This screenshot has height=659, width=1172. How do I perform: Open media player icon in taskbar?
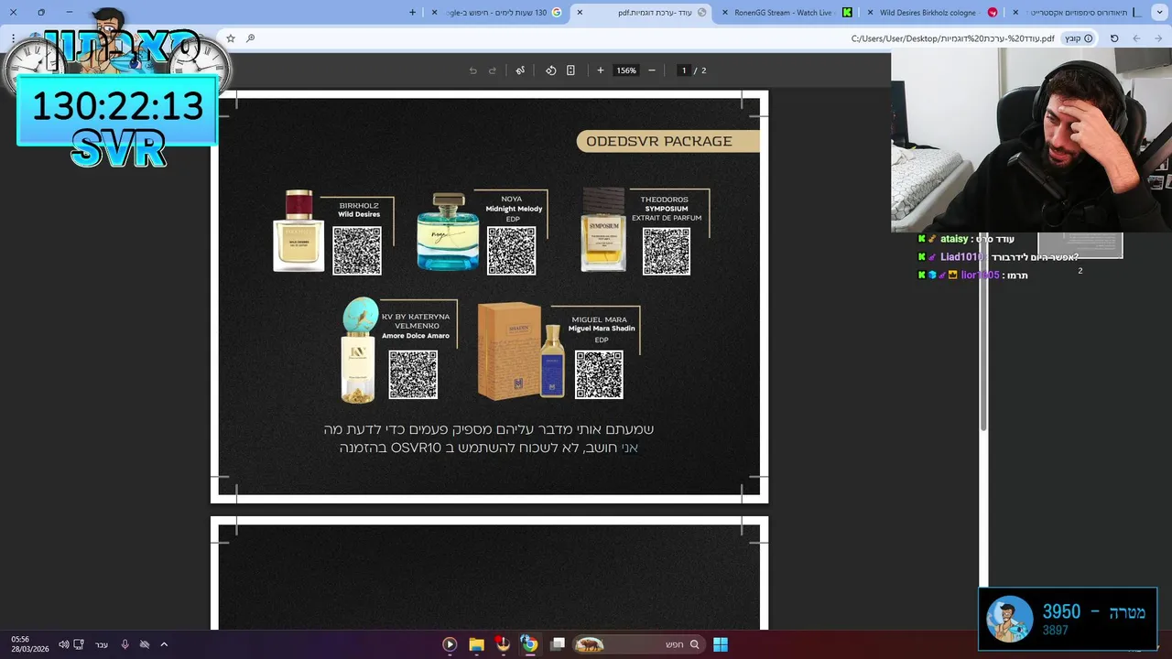[x=450, y=644]
